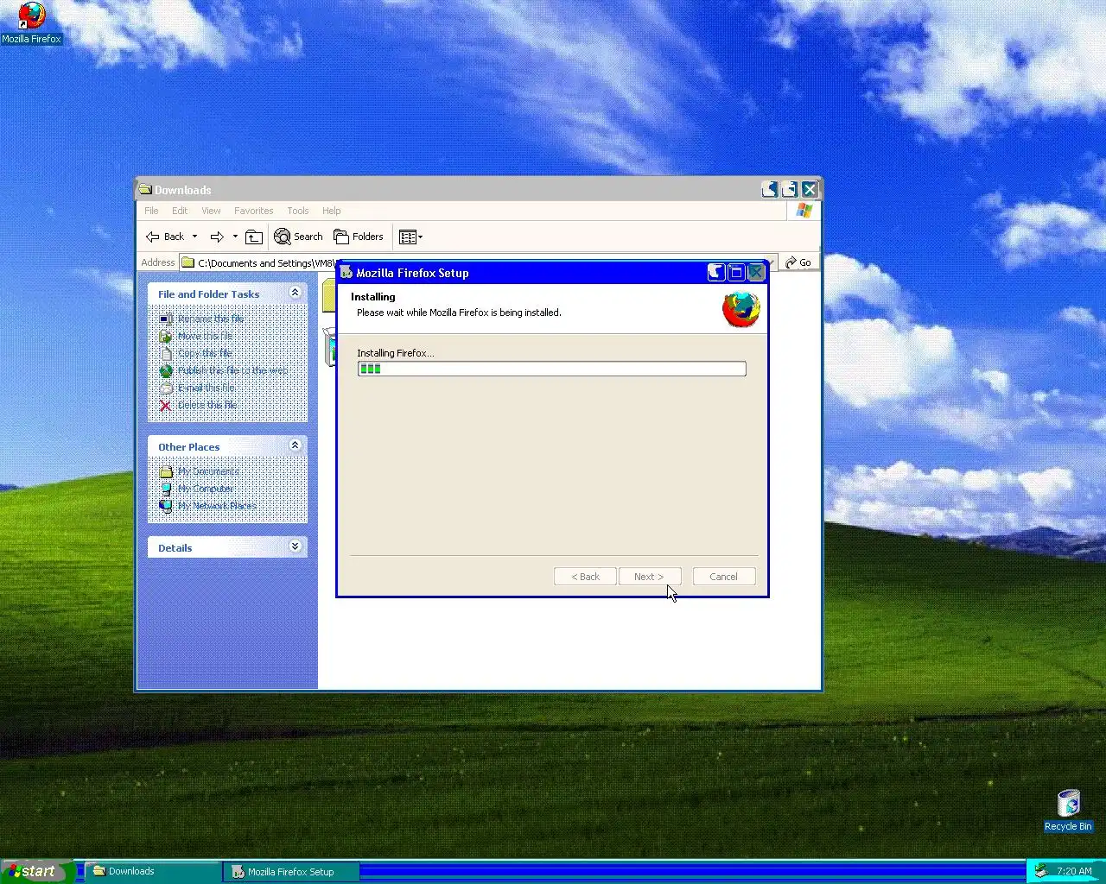1106x884 pixels.
Task: Maximize the Mozilla Firefox Setup window
Action: 736,273
